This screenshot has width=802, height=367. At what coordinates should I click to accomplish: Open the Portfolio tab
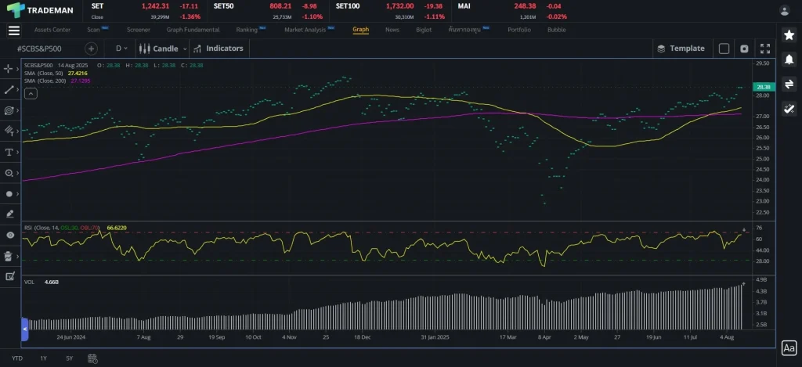click(518, 30)
